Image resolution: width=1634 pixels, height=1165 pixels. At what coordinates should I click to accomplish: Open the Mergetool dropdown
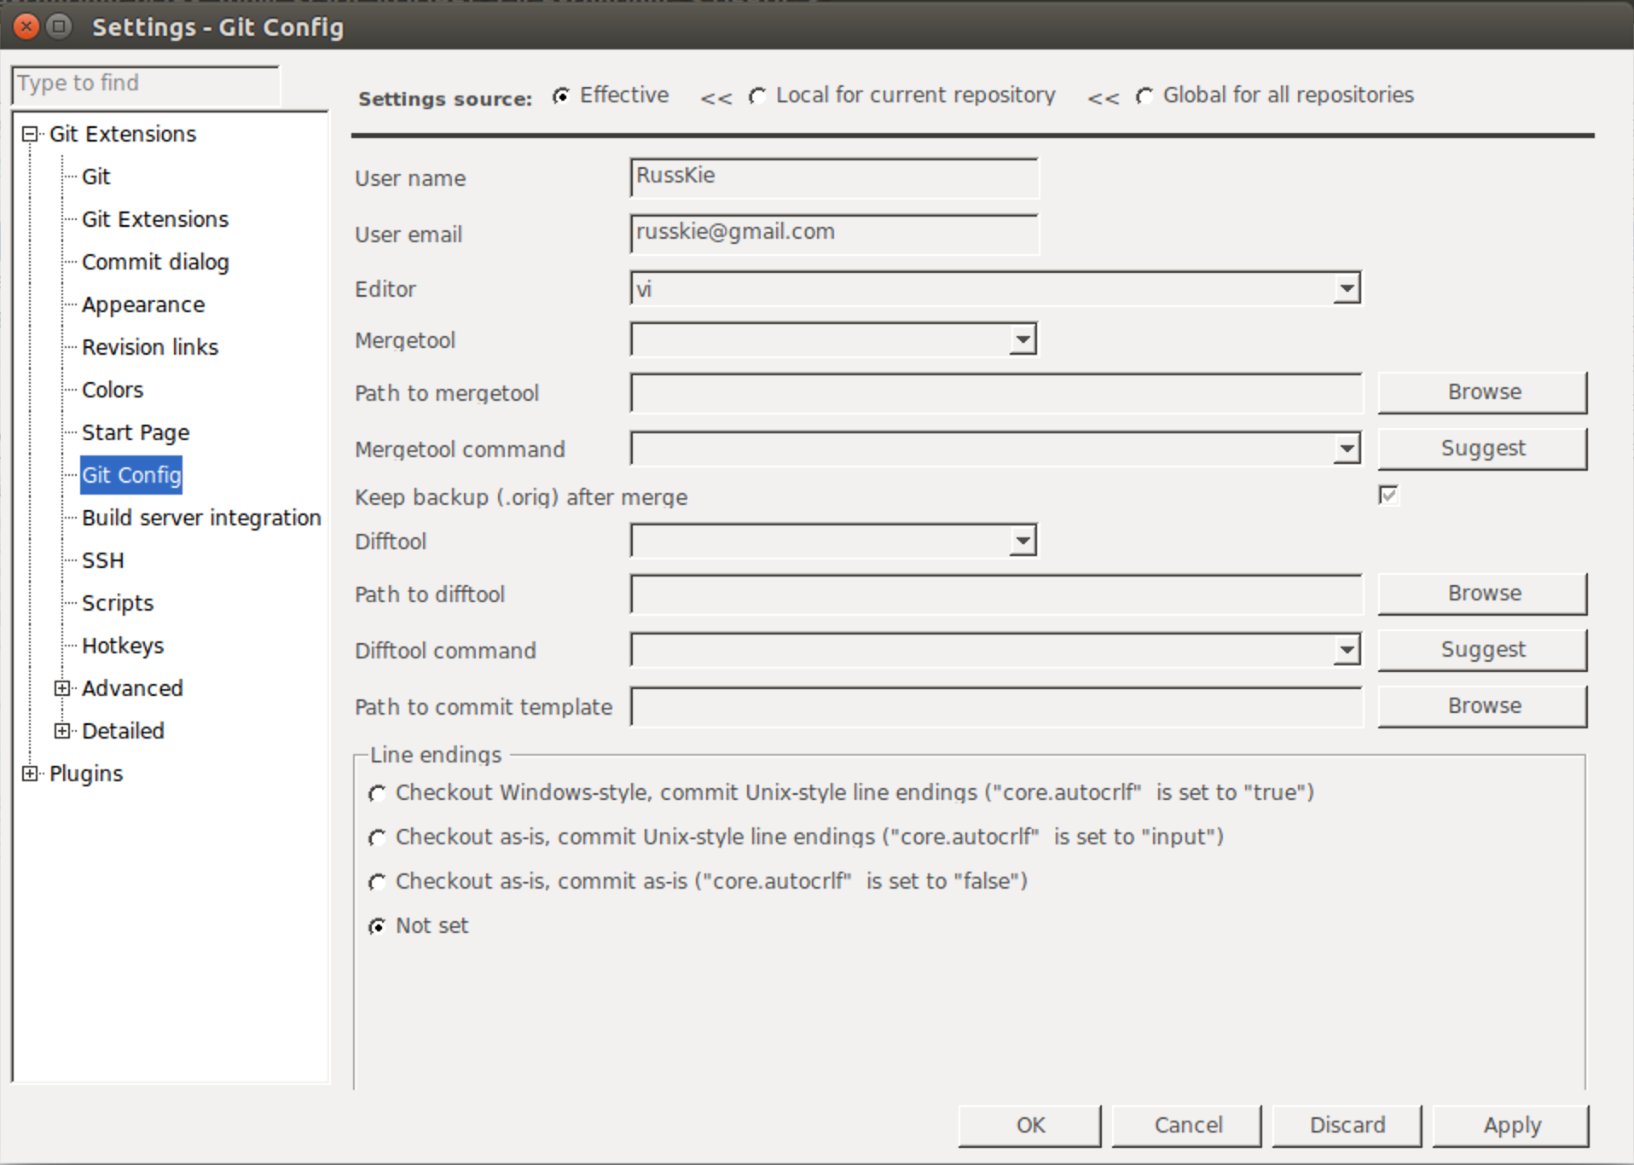(1022, 339)
